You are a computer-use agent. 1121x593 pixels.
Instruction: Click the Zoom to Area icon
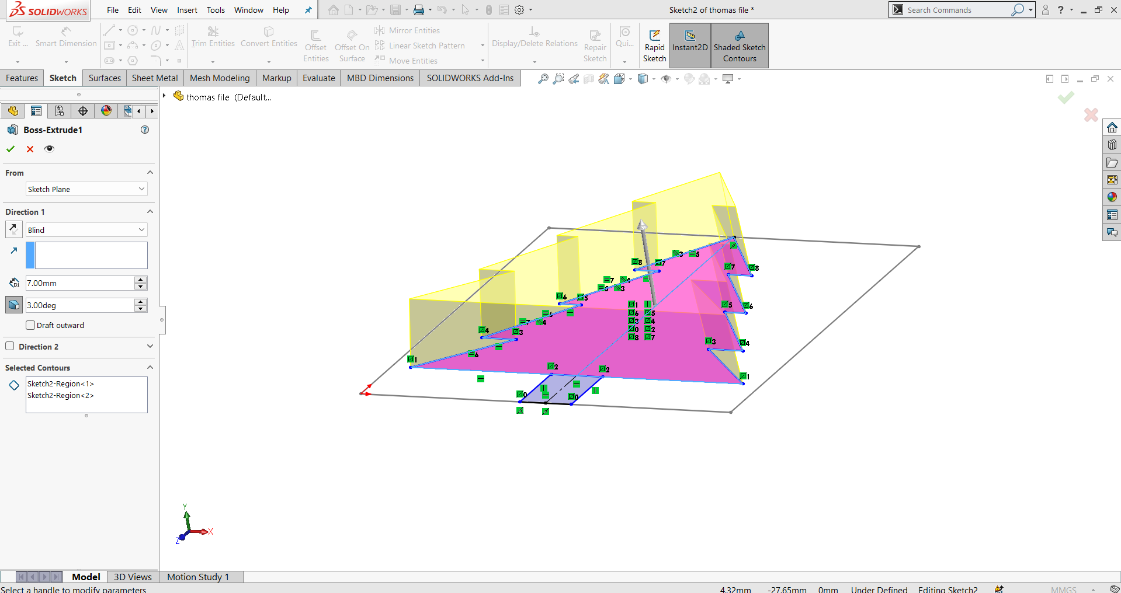click(x=558, y=79)
